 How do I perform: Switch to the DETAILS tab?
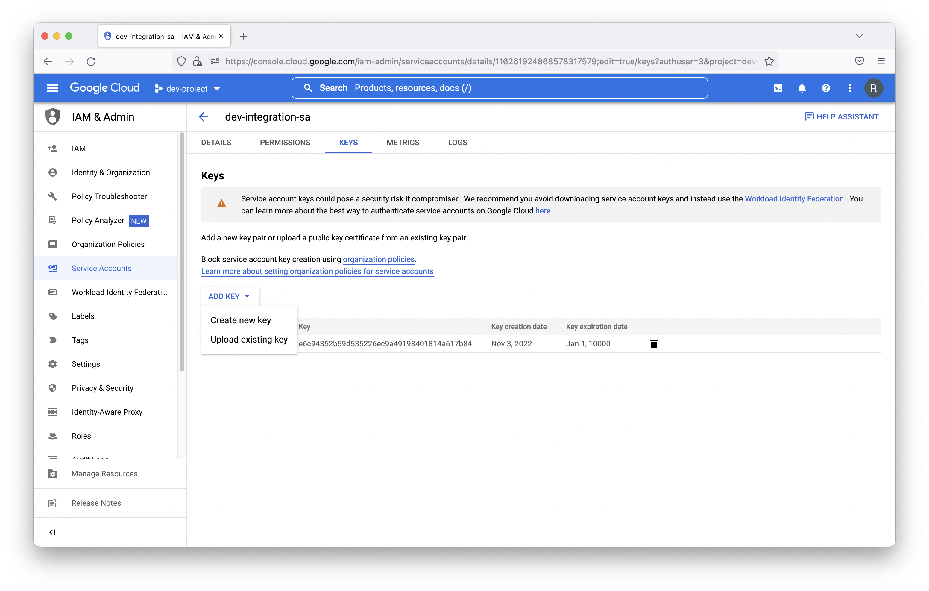coord(216,143)
